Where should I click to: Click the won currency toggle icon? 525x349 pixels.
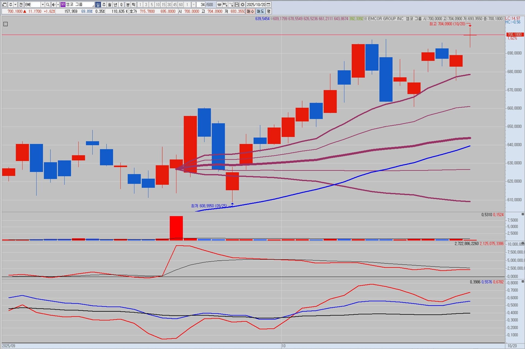(x=219, y=5)
